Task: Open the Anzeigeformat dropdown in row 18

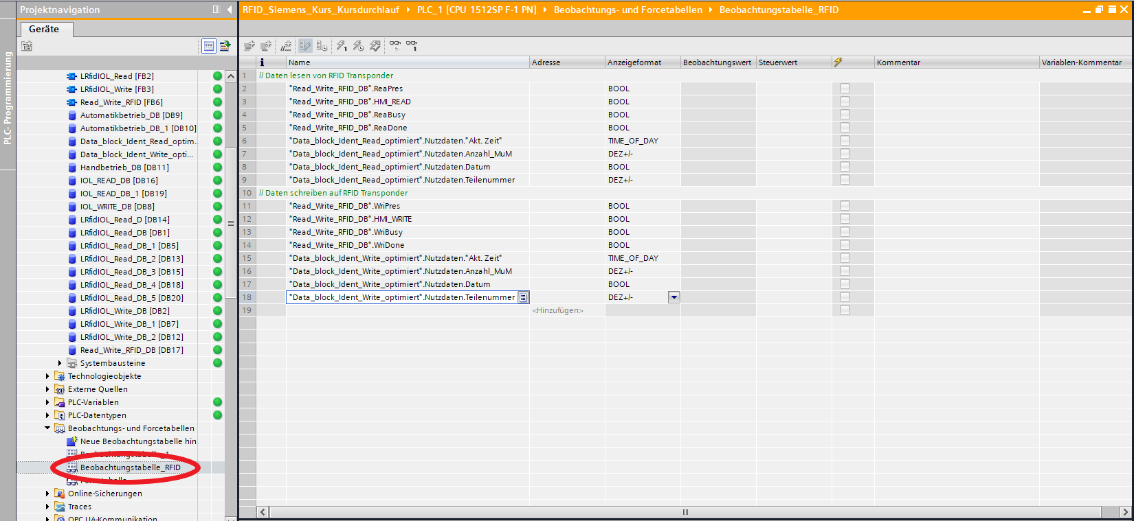Action: [674, 297]
